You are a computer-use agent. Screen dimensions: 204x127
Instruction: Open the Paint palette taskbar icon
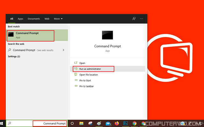point(99,123)
